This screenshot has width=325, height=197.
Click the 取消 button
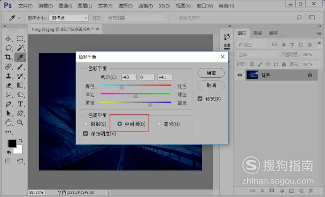point(211,85)
